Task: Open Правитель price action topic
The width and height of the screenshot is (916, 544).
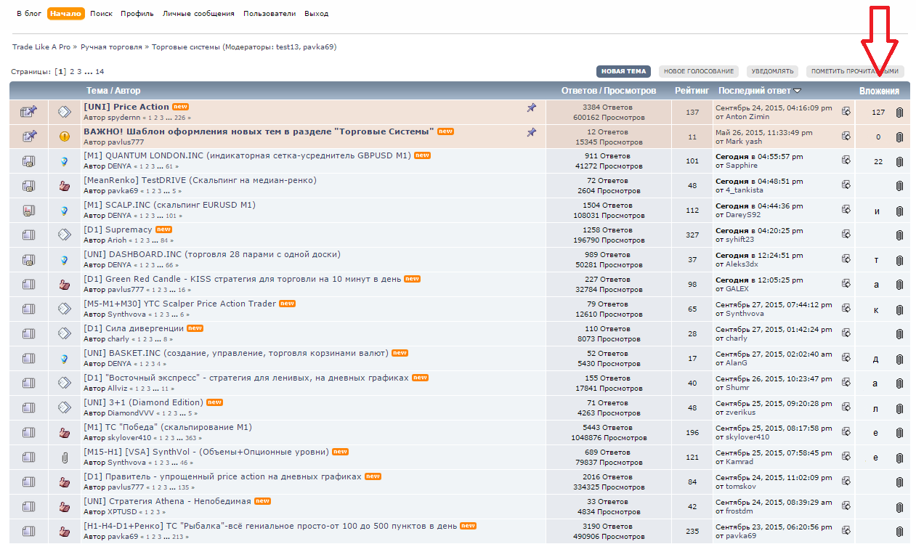Action: pyautogui.click(x=222, y=476)
